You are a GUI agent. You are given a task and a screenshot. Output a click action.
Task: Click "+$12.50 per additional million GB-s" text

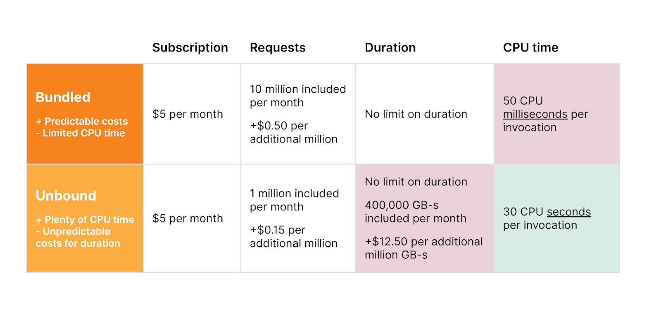pyautogui.click(x=423, y=248)
